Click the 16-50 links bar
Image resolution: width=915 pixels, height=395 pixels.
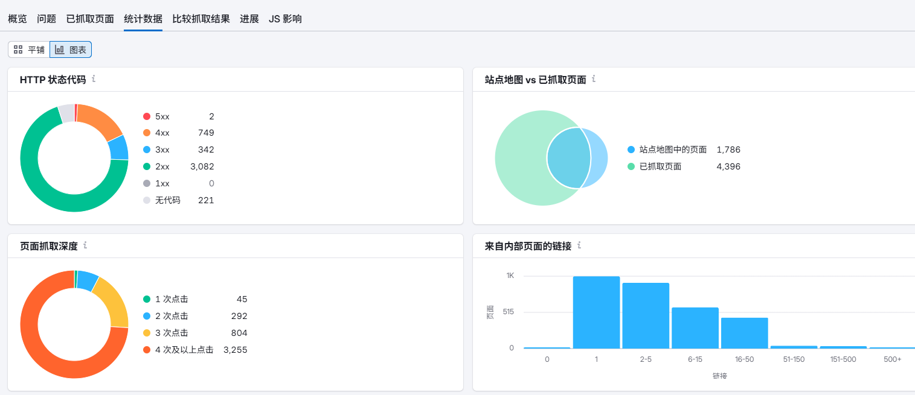[744, 333]
